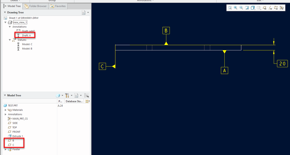The width and height of the screenshot is (290, 155).
Task: Click the Database Status column header
Action: 74,101
